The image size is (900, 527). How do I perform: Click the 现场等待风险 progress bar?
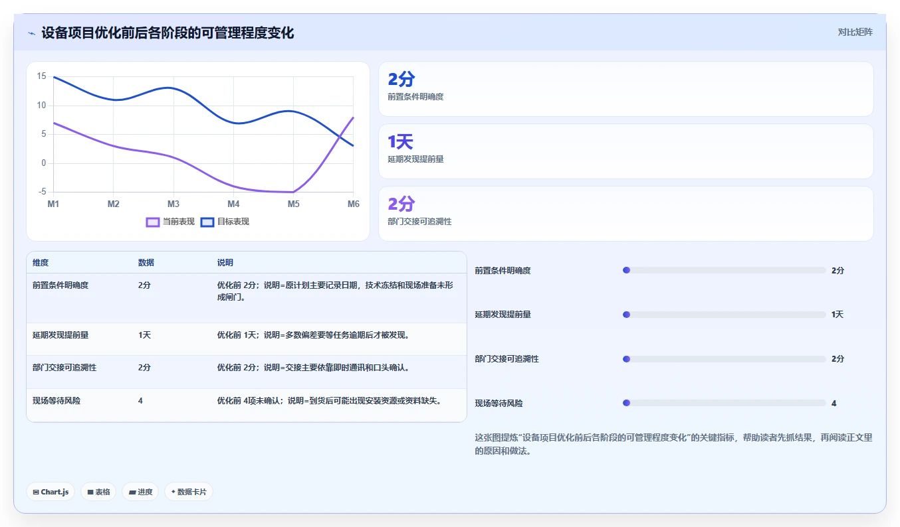click(725, 403)
